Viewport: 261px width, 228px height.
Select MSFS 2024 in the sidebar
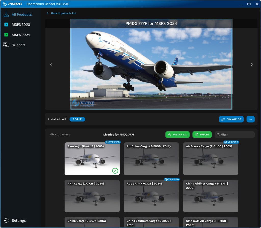(x=21, y=35)
